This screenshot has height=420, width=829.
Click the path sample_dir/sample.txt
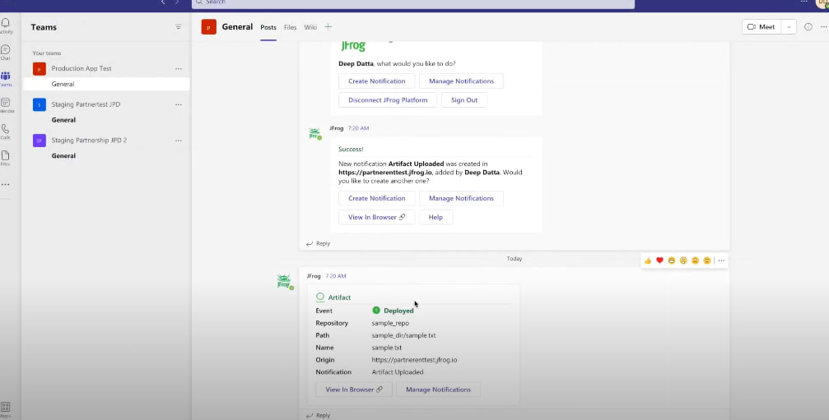pos(403,335)
